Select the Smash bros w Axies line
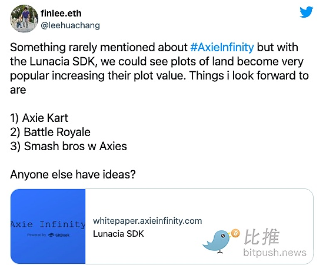Viewport: 326px width, 265px height. coord(68,146)
